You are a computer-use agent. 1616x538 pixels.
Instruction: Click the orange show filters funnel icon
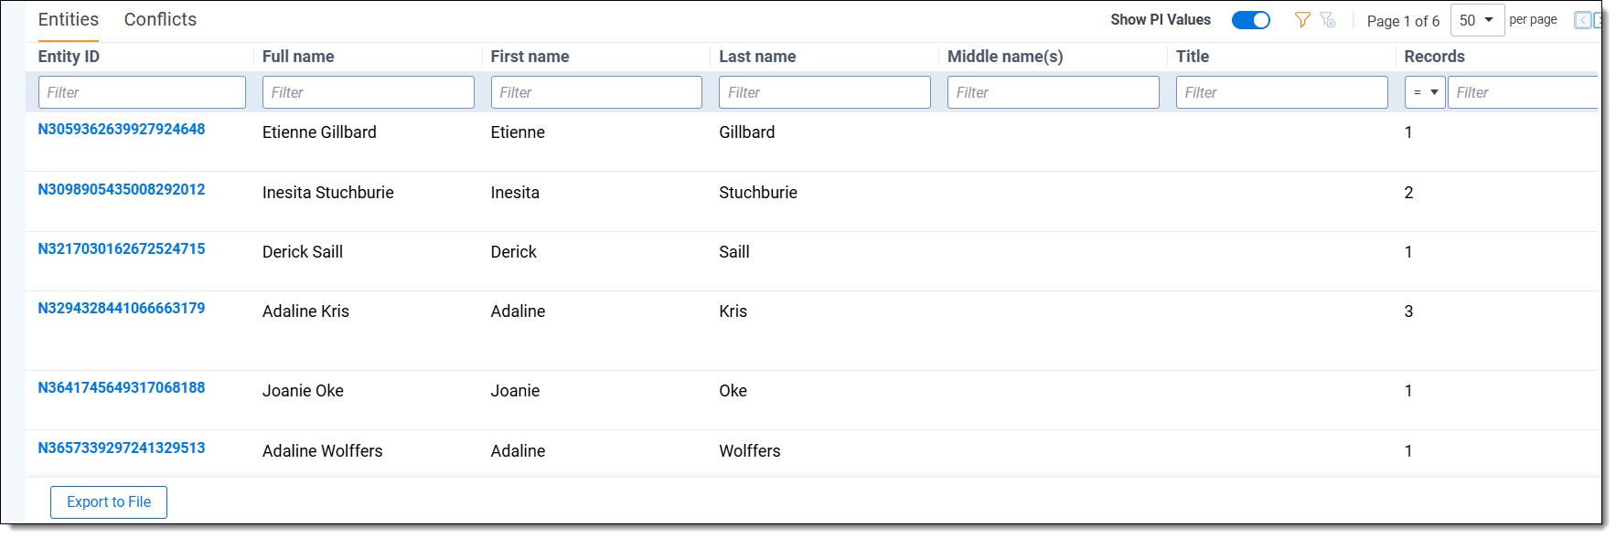[x=1302, y=20]
